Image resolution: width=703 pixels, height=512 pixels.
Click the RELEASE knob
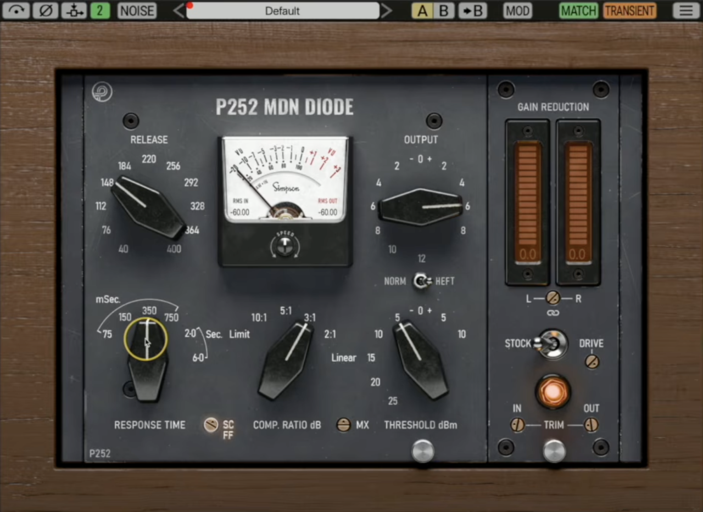[148, 207]
